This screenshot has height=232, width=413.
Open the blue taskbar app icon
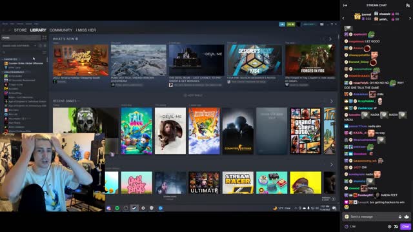pyautogui.click(x=161, y=208)
